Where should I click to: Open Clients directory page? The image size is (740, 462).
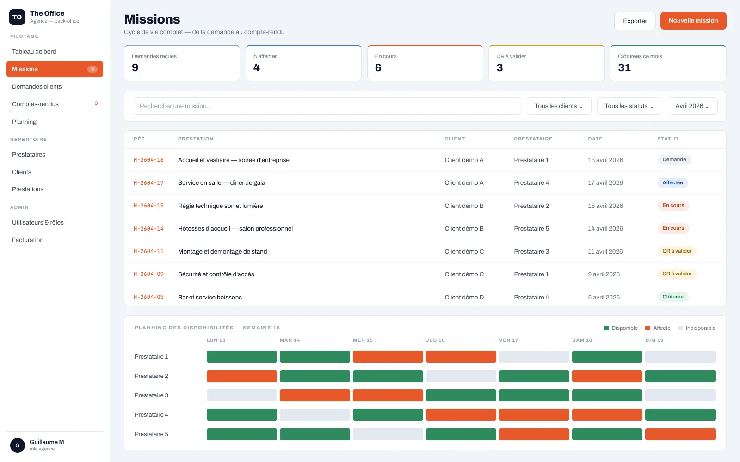[55, 172]
